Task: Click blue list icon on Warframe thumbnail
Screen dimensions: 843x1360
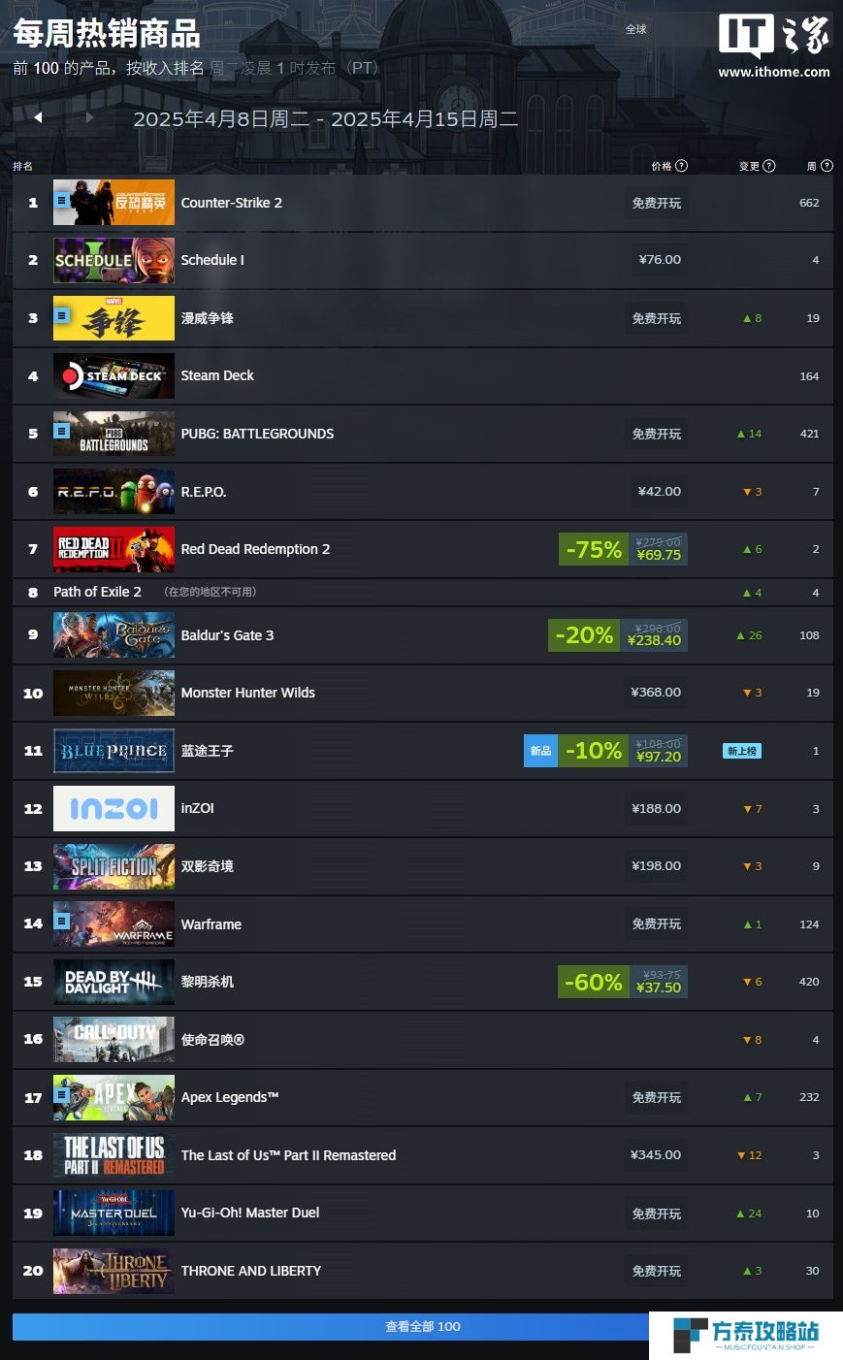Action: pos(62,921)
